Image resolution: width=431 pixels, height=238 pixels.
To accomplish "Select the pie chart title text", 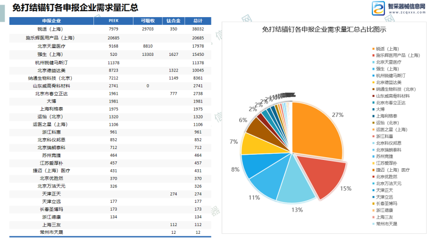I will [324, 29].
